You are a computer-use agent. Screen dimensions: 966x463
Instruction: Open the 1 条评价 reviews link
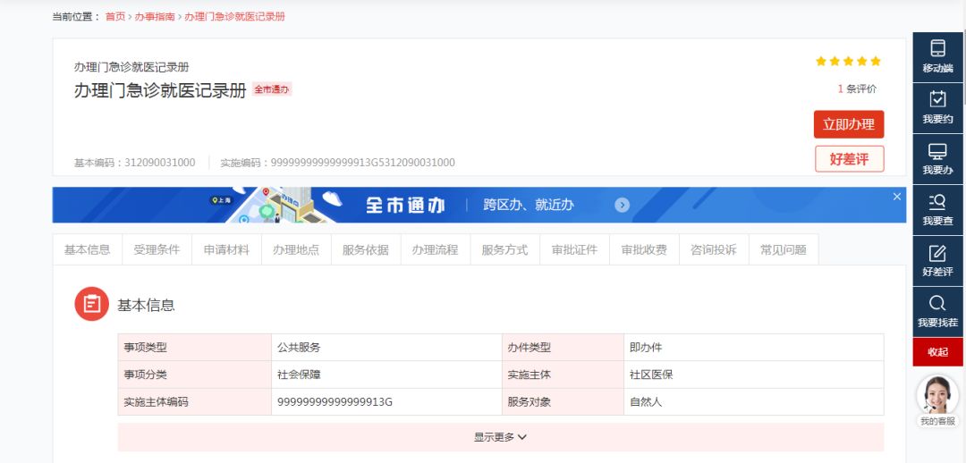pos(857,88)
